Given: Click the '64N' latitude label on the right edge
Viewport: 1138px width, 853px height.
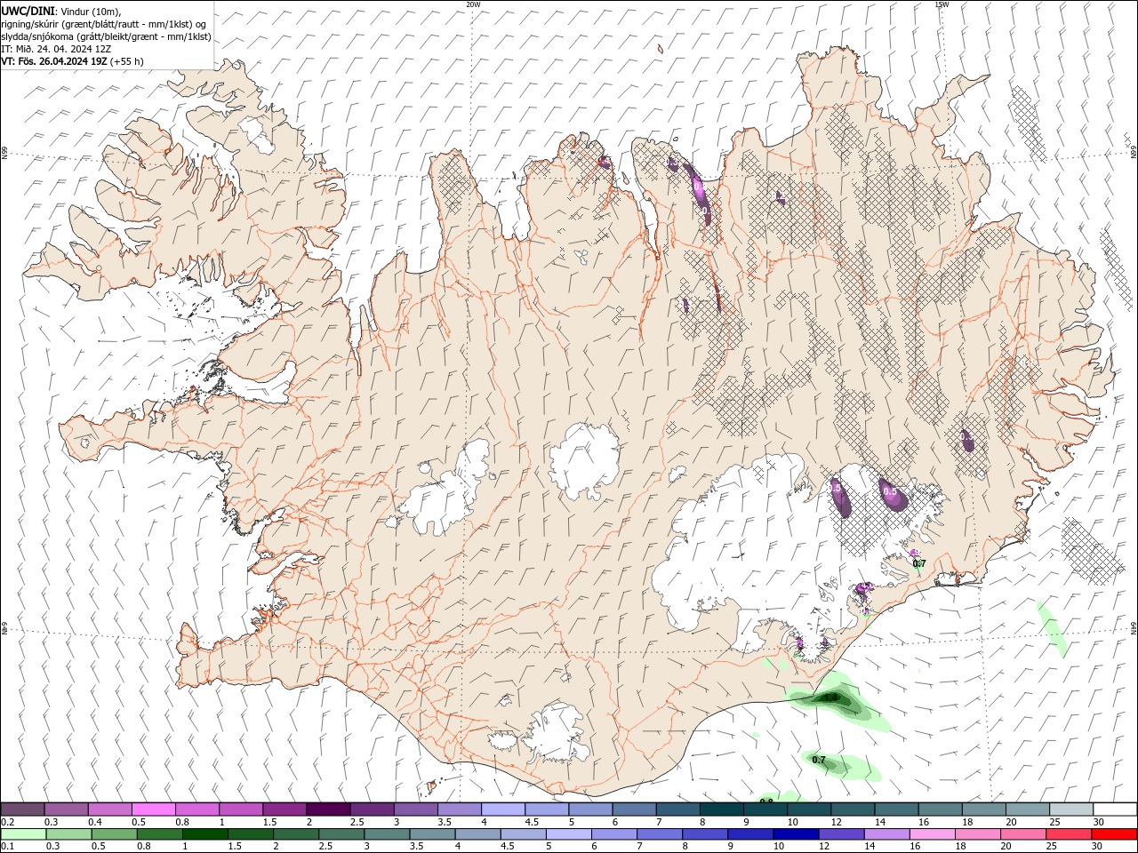Looking at the screenshot, I should click(1134, 626).
